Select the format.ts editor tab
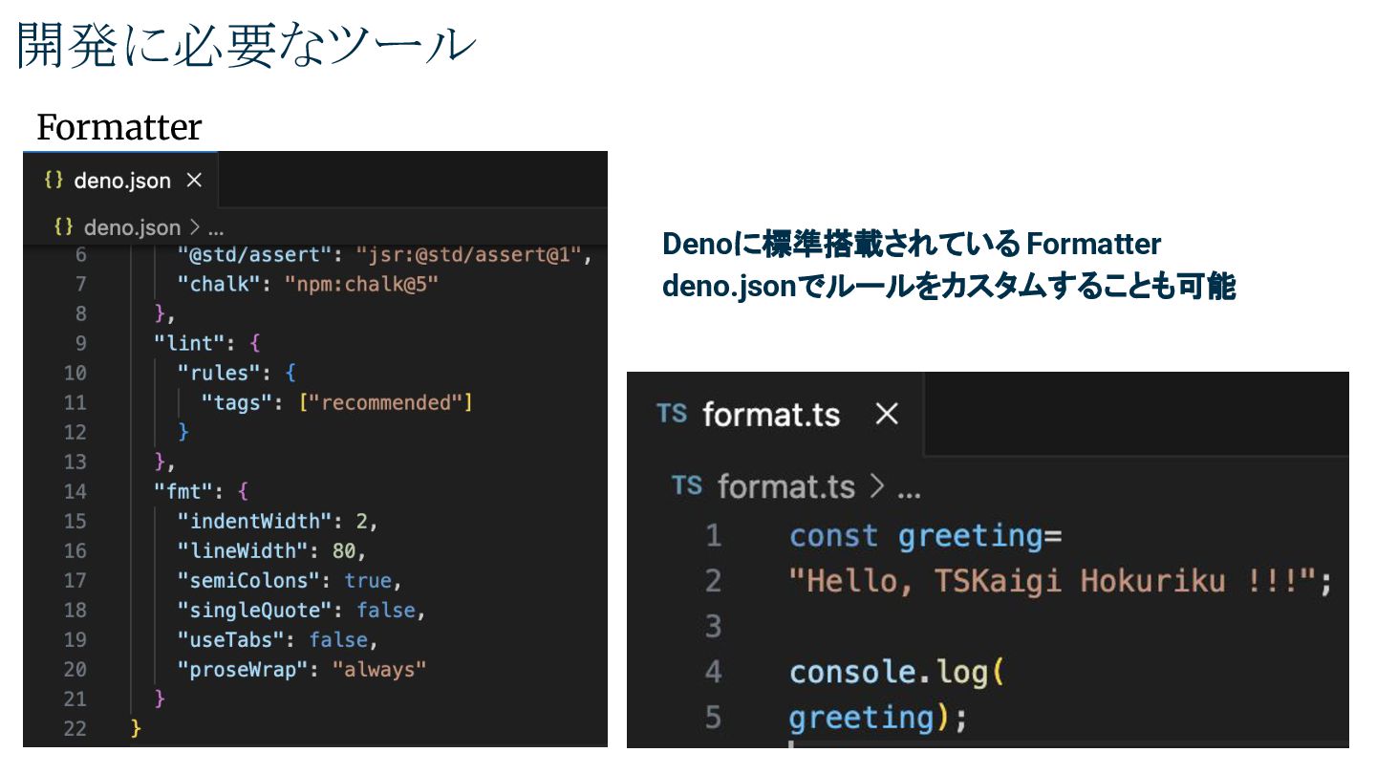The image size is (1376, 774). (x=776, y=414)
